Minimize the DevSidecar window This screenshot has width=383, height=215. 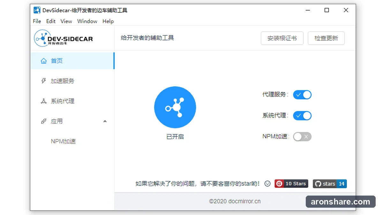click(x=307, y=10)
